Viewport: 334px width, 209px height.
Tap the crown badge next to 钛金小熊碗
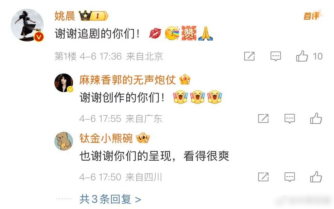(x=143, y=139)
